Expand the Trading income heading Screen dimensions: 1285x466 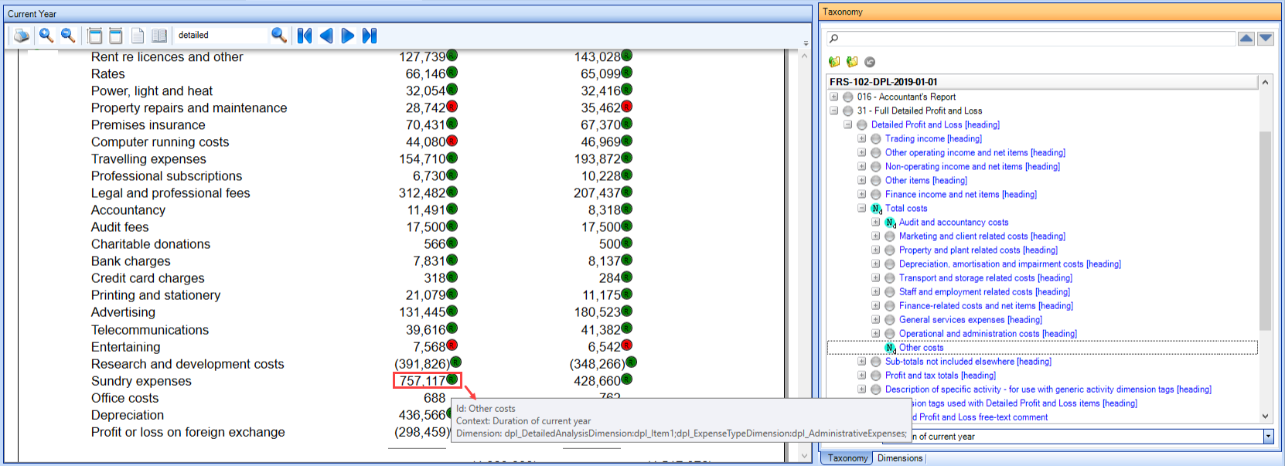tap(862, 138)
